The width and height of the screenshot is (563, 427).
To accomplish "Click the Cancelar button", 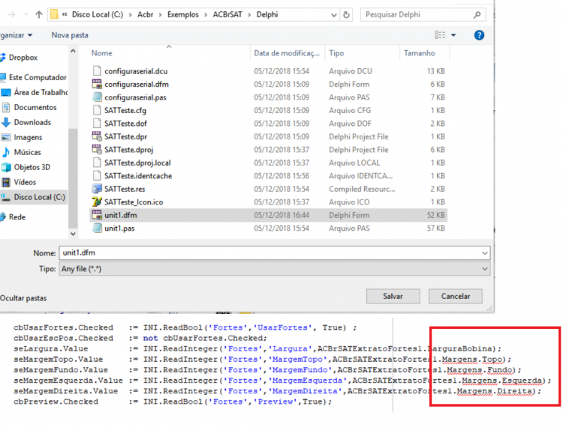I will click(x=456, y=297).
